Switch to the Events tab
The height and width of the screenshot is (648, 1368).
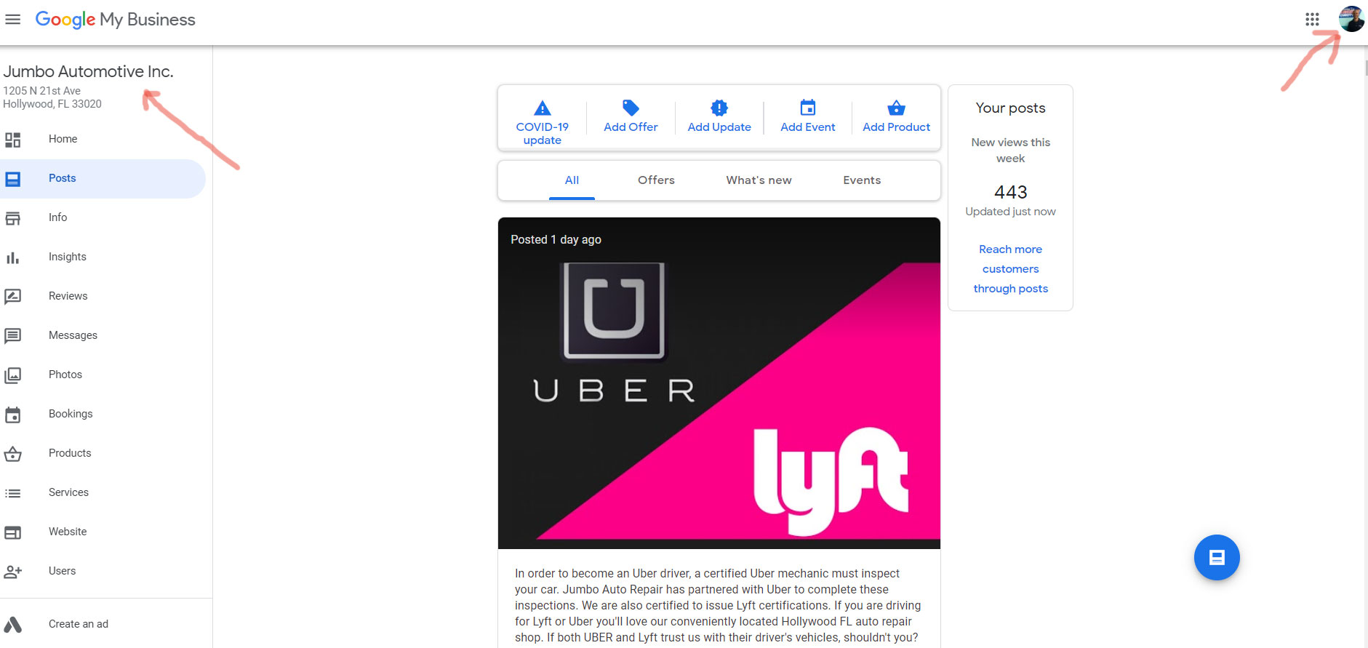(862, 180)
